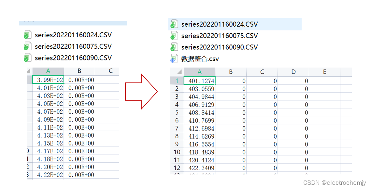371x189 pixels.
Task: Select all cells corner in left spreadsheet
Action: tap(30, 71)
